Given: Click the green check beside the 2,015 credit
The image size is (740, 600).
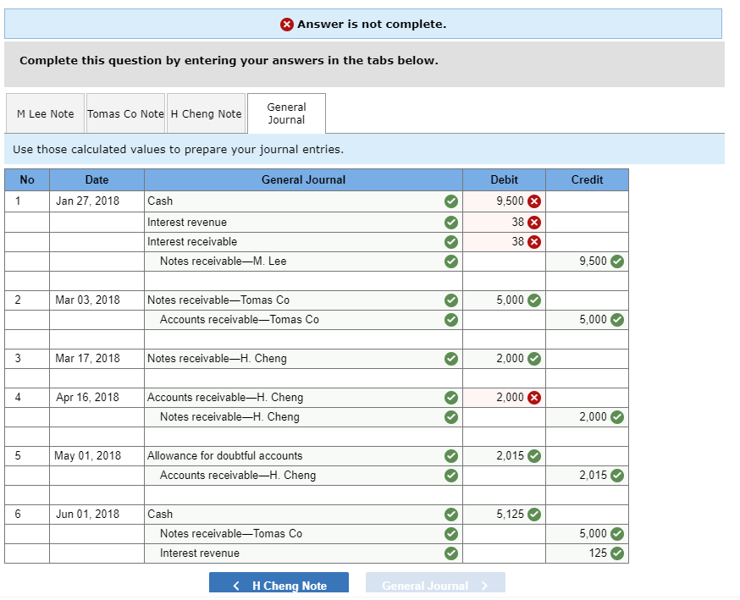Looking at the screenshot, I should click(617, 476).
